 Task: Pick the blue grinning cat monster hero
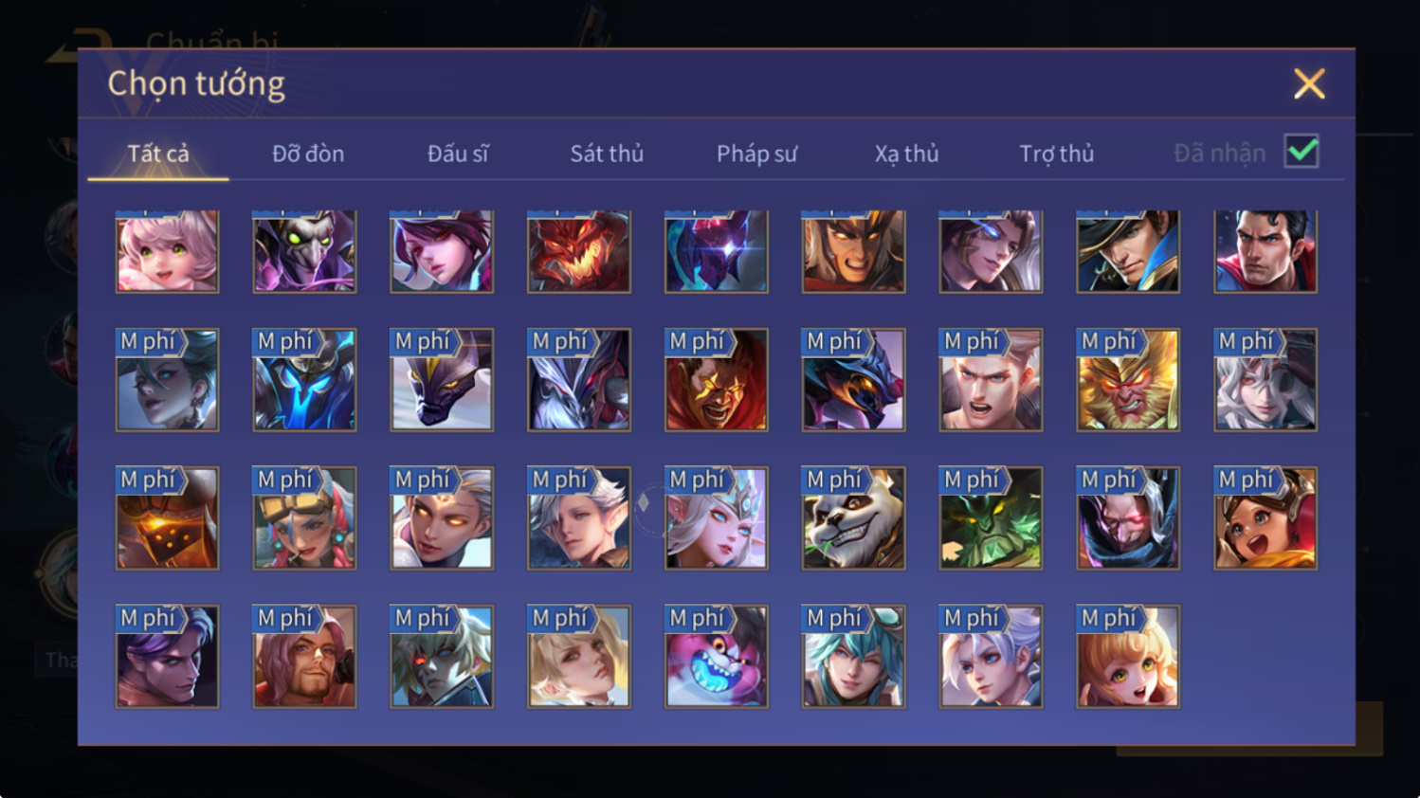pyautogui.click(x=717, y=656)
